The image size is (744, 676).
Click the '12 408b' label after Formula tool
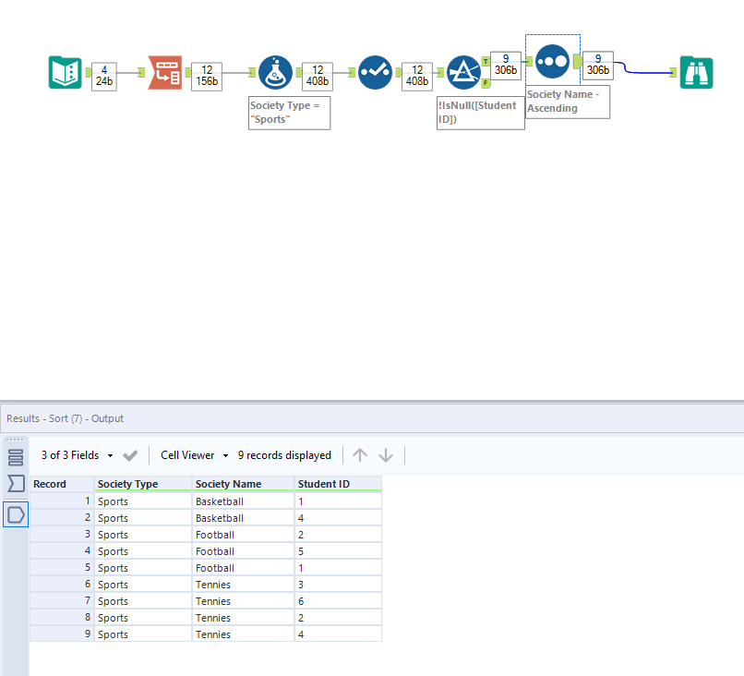point(318,76)
